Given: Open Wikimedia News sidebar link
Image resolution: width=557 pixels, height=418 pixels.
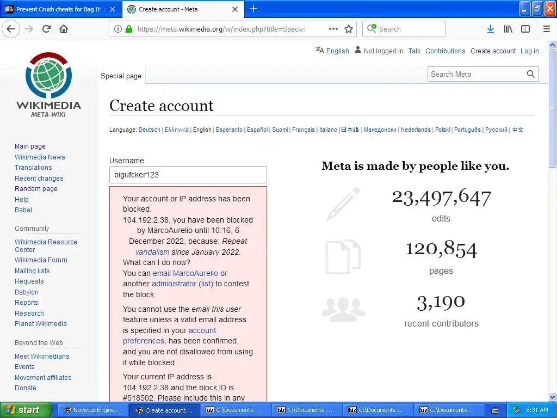Looking at the screenshot, I should coord(40,157).
